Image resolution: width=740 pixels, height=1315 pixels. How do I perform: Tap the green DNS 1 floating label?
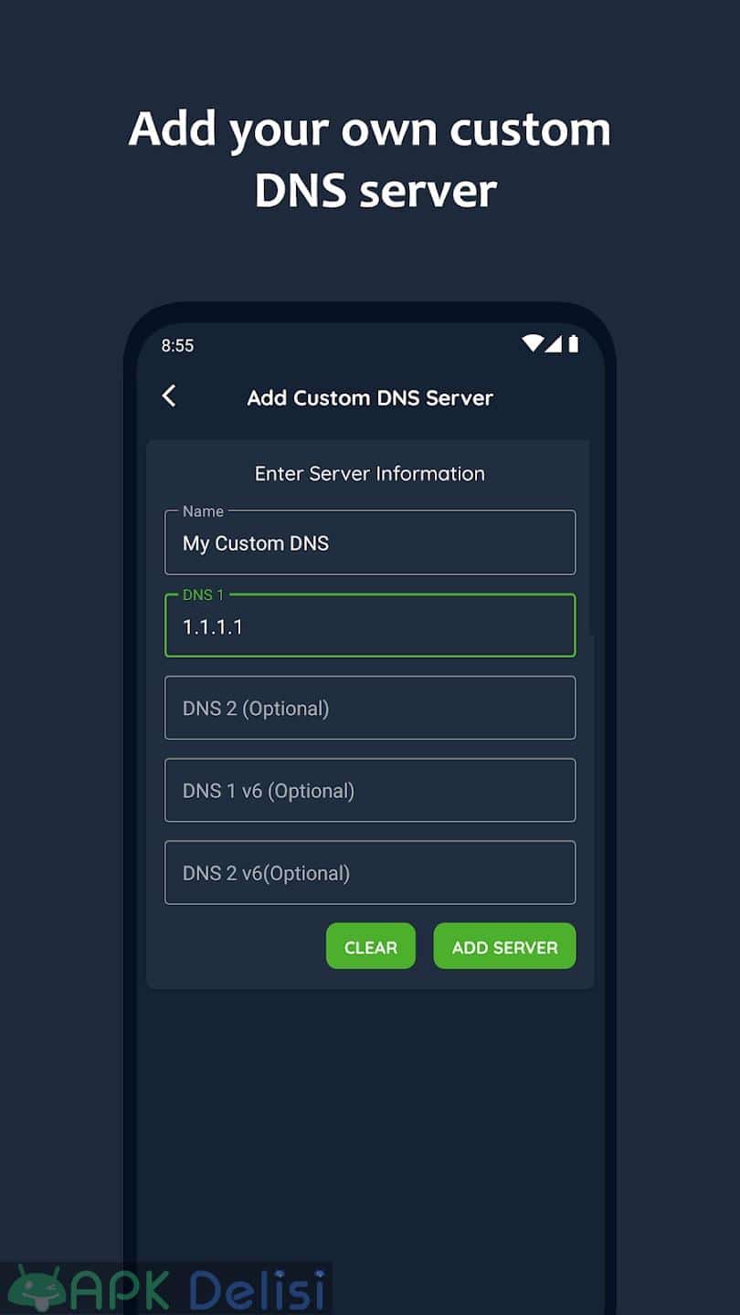[203, 594]
